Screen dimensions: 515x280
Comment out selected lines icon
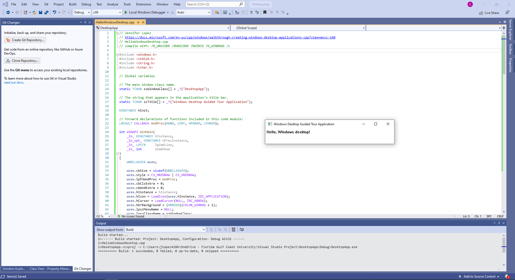251,12
